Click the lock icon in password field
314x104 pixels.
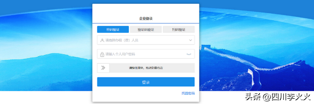(102, 54)
